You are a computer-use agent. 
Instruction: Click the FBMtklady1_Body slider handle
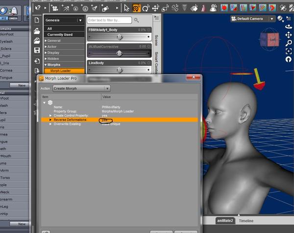(x=120, y=37)
